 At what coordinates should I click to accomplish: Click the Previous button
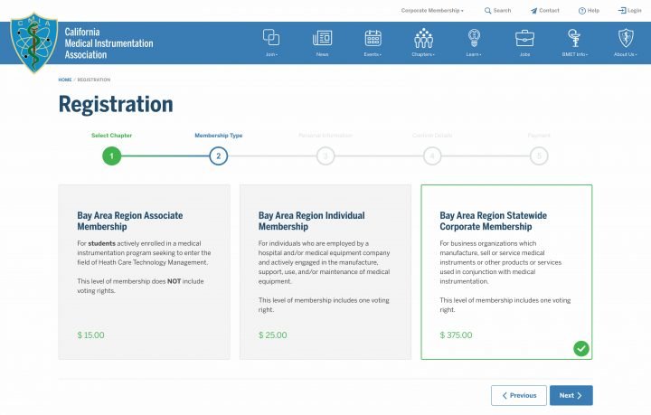click(x=519, y=395)
